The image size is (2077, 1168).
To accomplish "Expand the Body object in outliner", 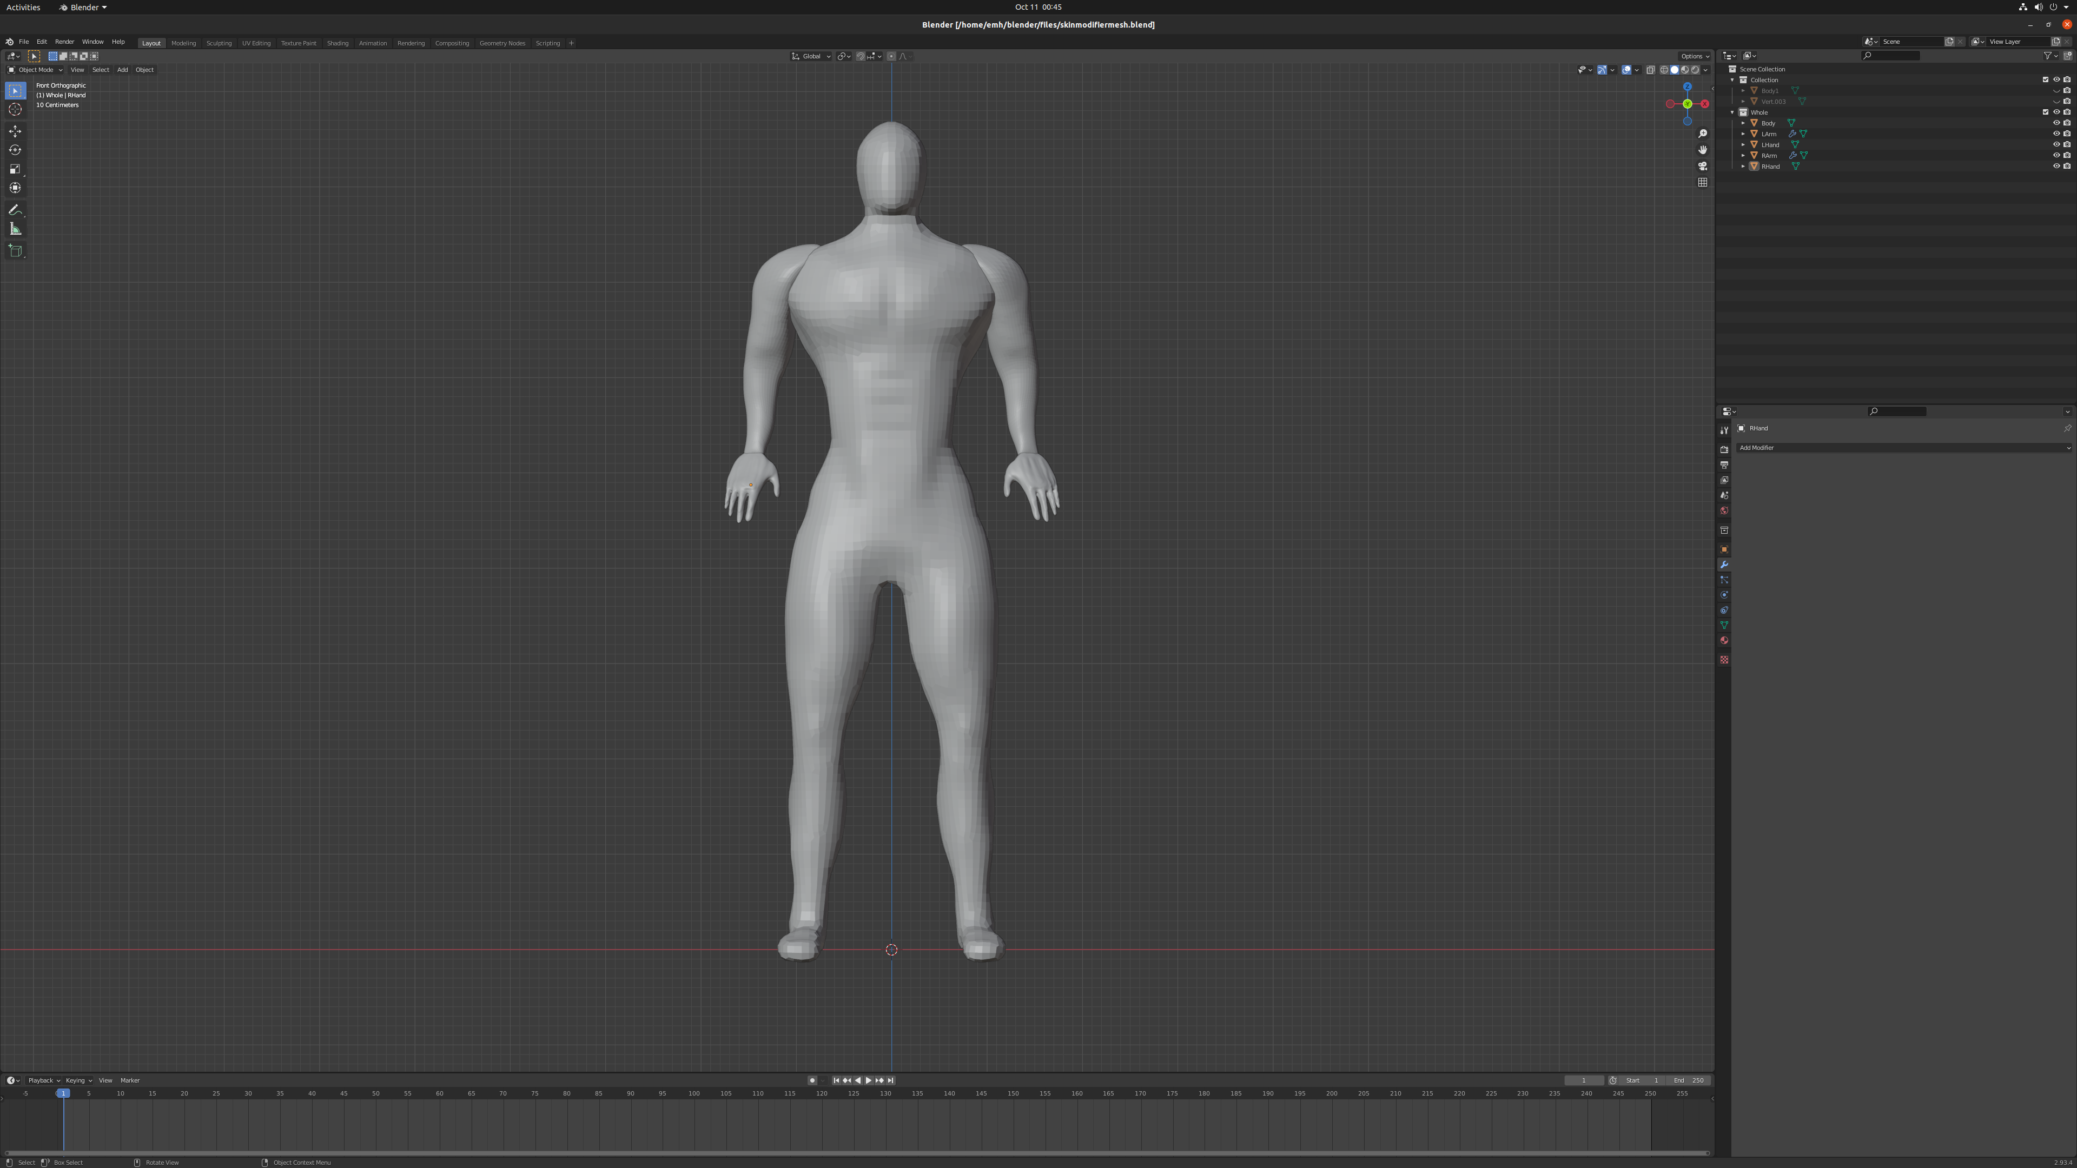I will click(1743, 123).
